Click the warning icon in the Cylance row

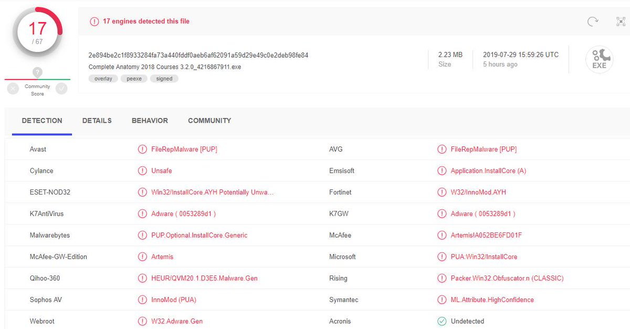click(142, 171)
